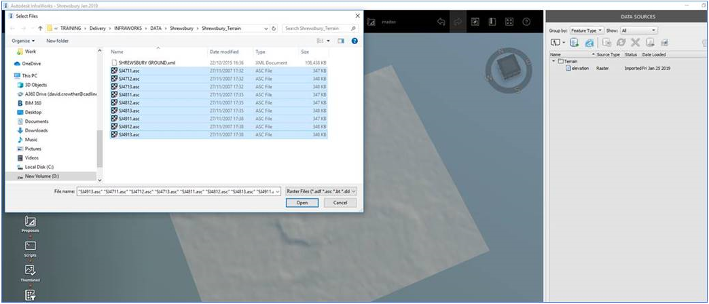Select the SJ4913.asc file

pyautogui.click(x=219, y=134)
